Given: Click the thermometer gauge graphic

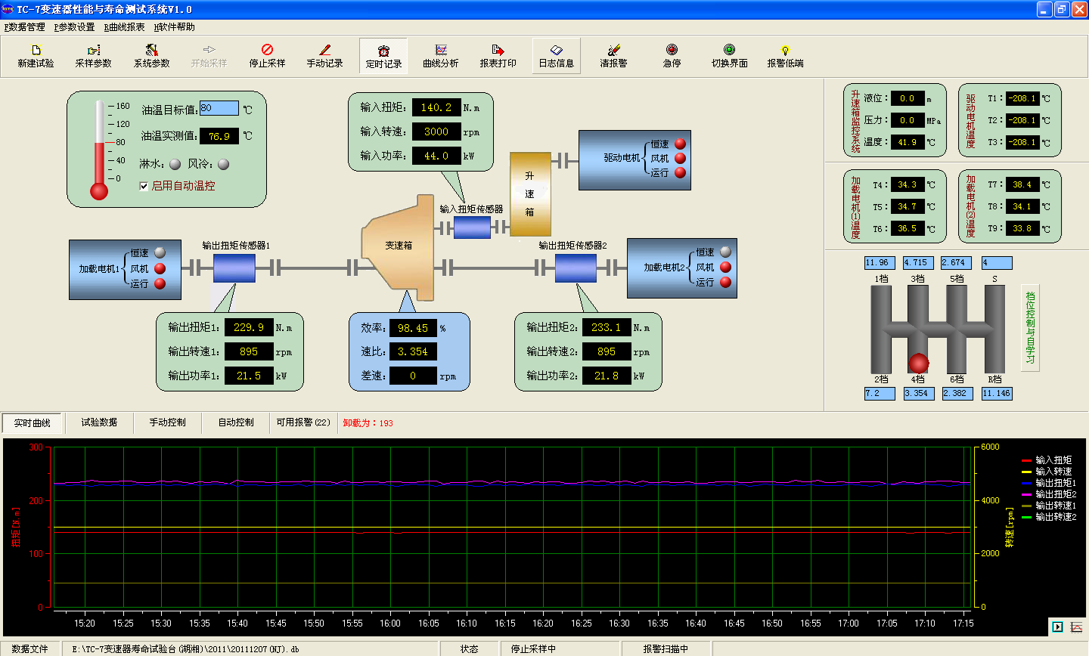Looking at the screenshot, I should click(99, 150).
